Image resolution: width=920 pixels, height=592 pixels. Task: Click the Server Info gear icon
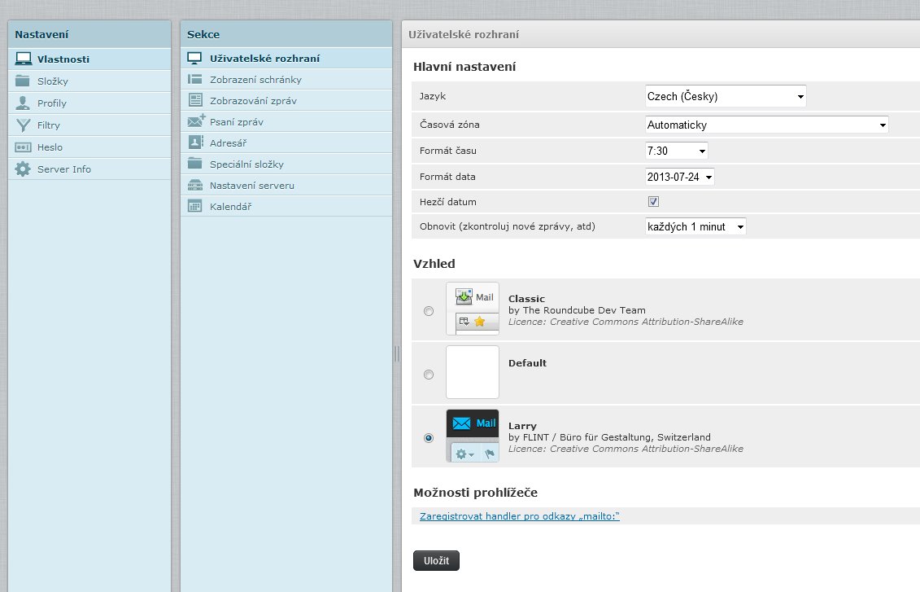(23, 169)
